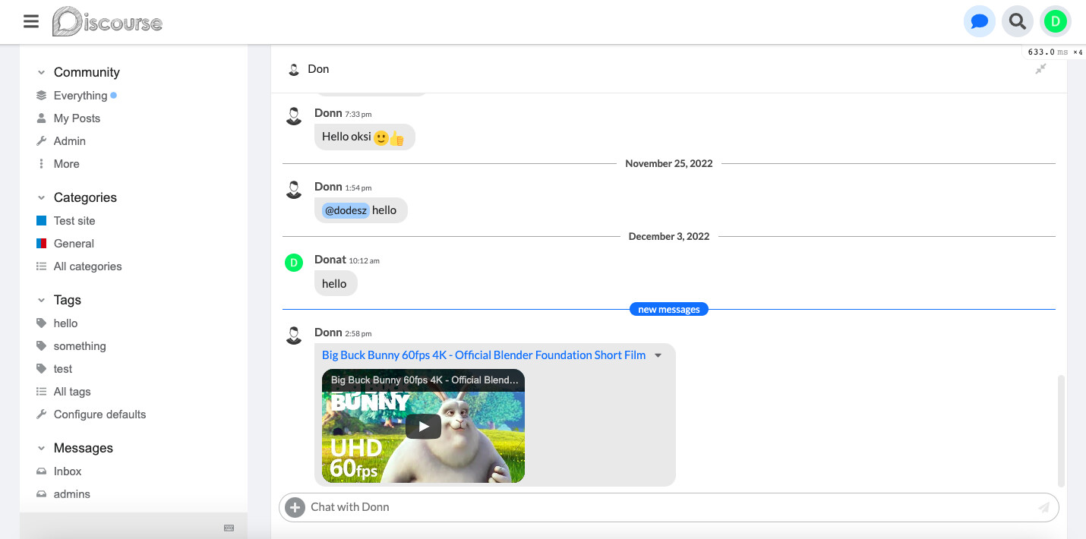Play the Big Buck Bunny video
Screen dimensions: 1086x539
[x=423, y=427]
